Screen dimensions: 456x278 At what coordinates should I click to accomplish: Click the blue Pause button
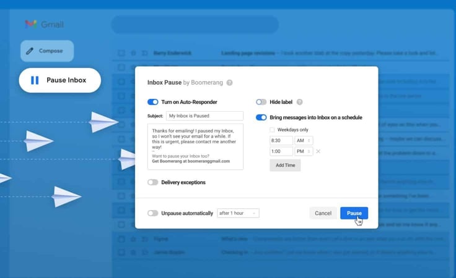pyautogui.click(x=354, y=213)
